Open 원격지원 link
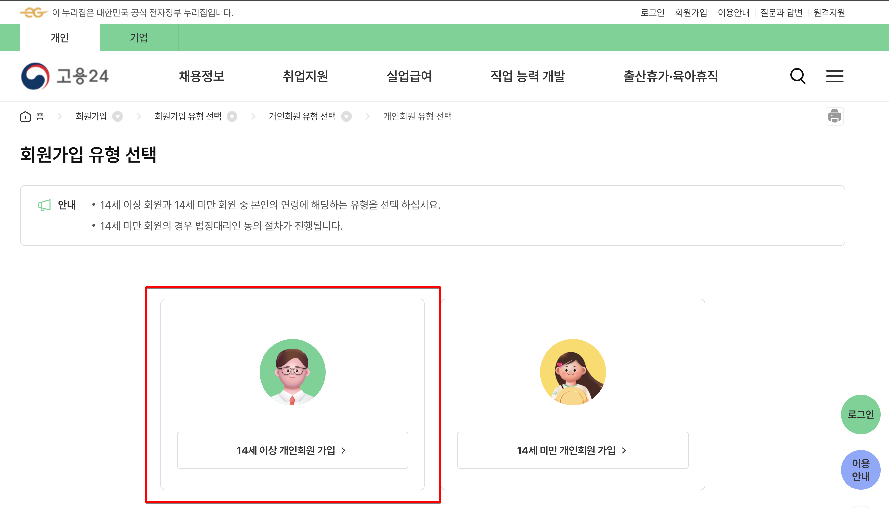 pyautogui.click(x=829, y=13)
